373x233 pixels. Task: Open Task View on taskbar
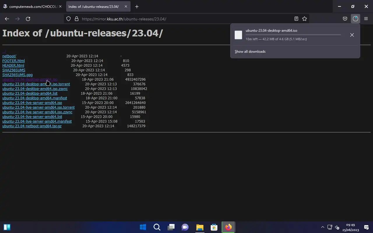point(171,227)
